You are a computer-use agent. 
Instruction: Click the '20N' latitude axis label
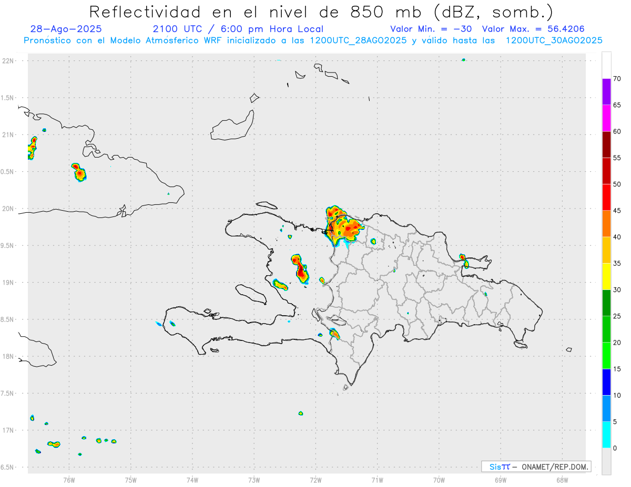coord(8,209)
